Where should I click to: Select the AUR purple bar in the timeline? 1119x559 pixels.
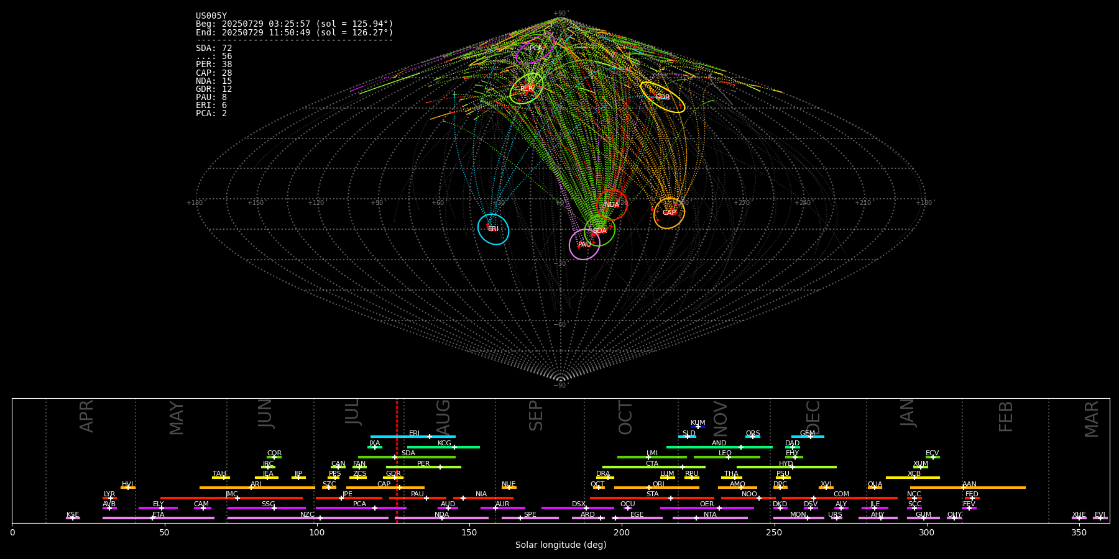[x=502, y=508]
